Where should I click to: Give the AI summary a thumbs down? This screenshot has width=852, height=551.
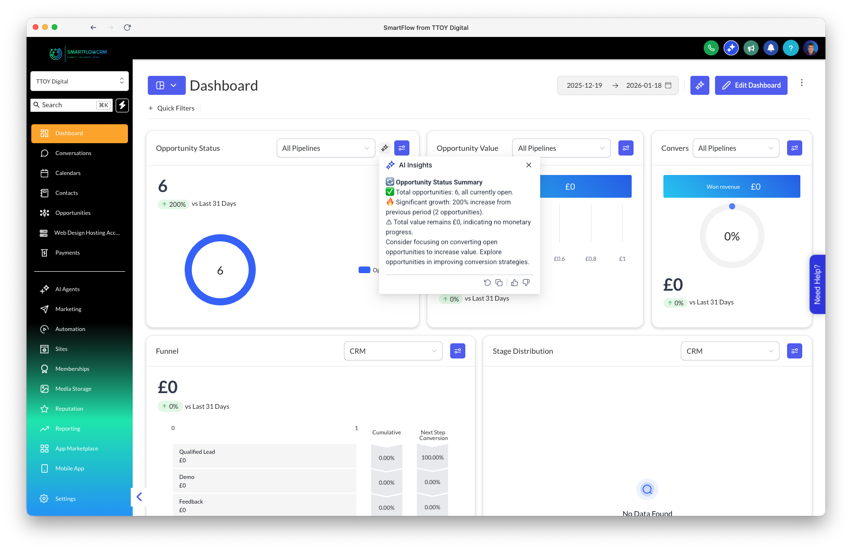526,282
